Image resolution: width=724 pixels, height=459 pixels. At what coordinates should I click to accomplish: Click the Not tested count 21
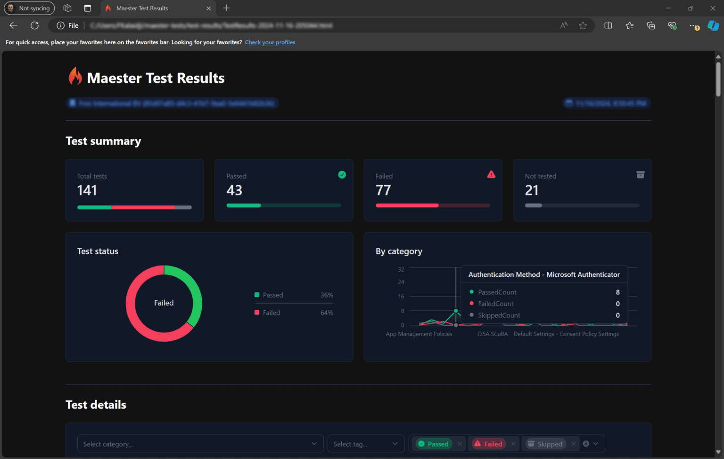tap(532, 190)
